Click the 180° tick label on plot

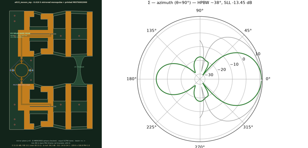(x=131, y=79)
